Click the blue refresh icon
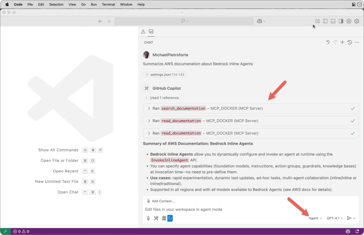Image resolution: width=364 pixels, height=235 pixels. tap(170, 218)
